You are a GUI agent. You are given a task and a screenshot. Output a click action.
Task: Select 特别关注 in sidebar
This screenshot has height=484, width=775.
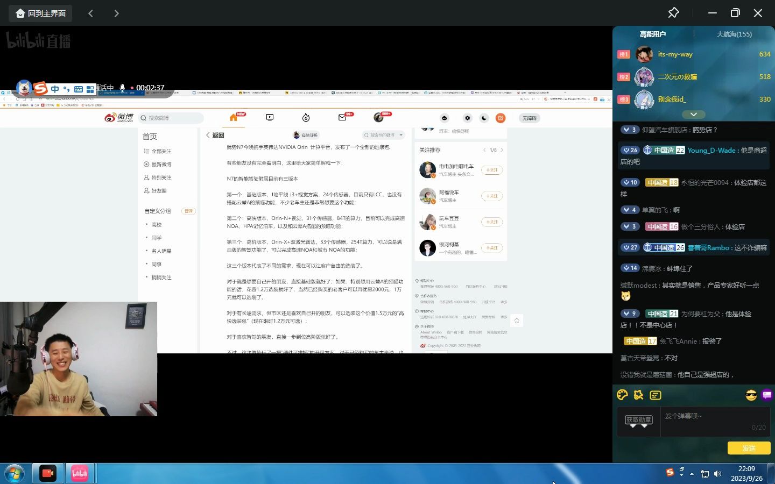[158, 177]
